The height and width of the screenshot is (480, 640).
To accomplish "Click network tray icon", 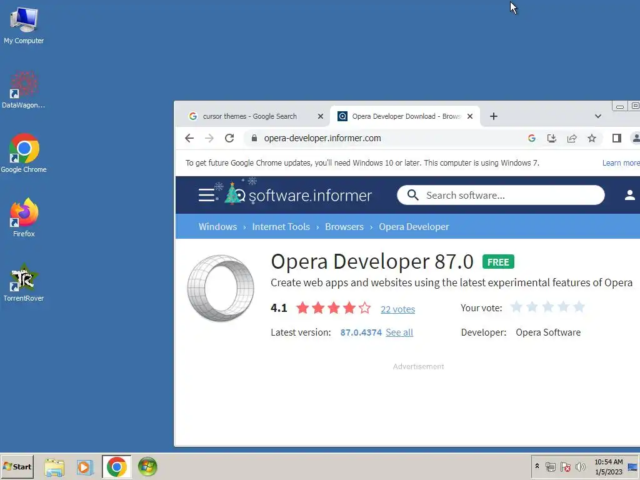I will 551,466.
